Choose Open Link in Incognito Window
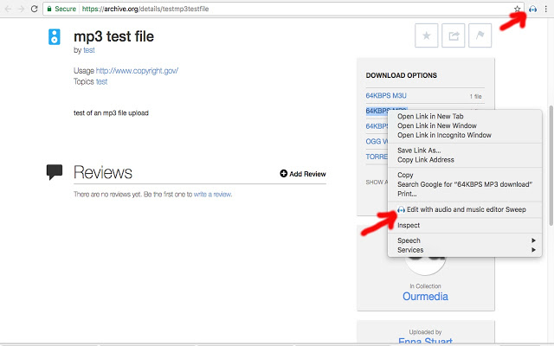 coord(465,135)
